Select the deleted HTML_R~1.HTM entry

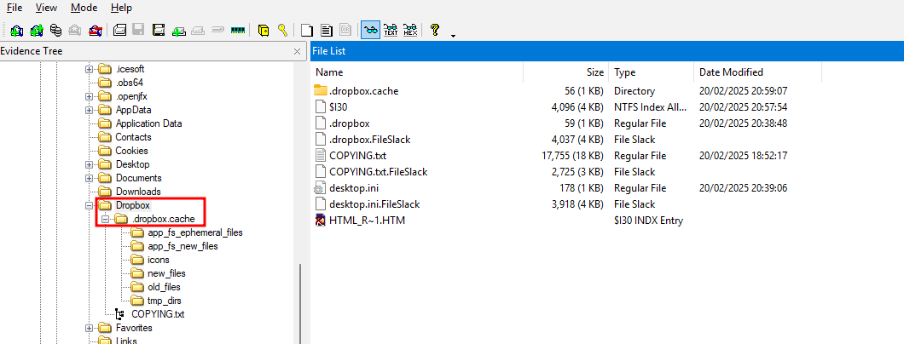click(x=367, y=220)
